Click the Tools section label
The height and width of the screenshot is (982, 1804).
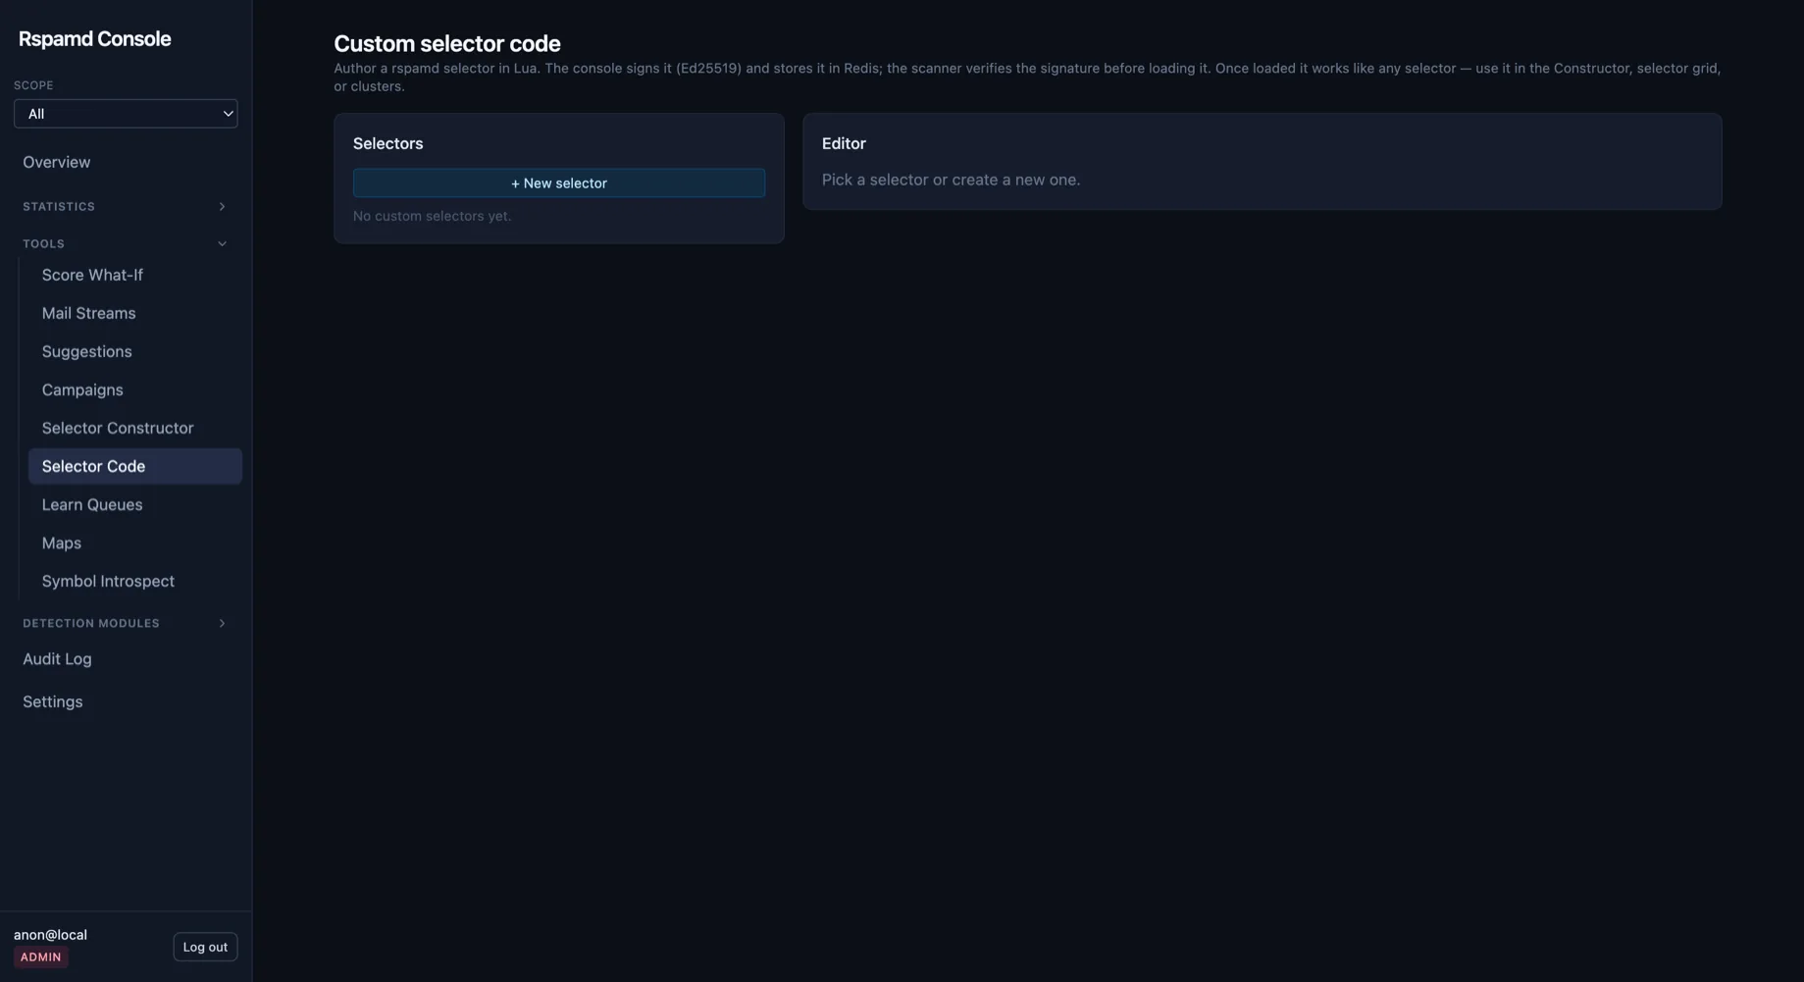point(43,244)
